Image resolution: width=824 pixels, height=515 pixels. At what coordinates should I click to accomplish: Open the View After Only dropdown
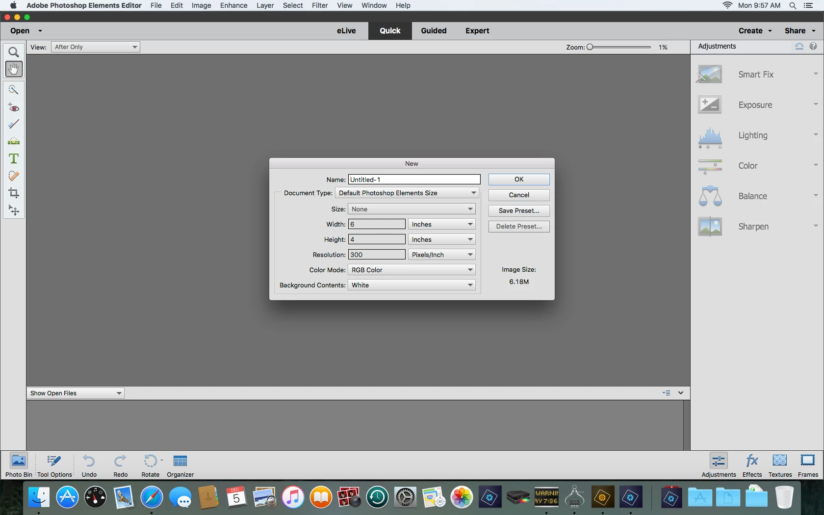click(96, 47)
